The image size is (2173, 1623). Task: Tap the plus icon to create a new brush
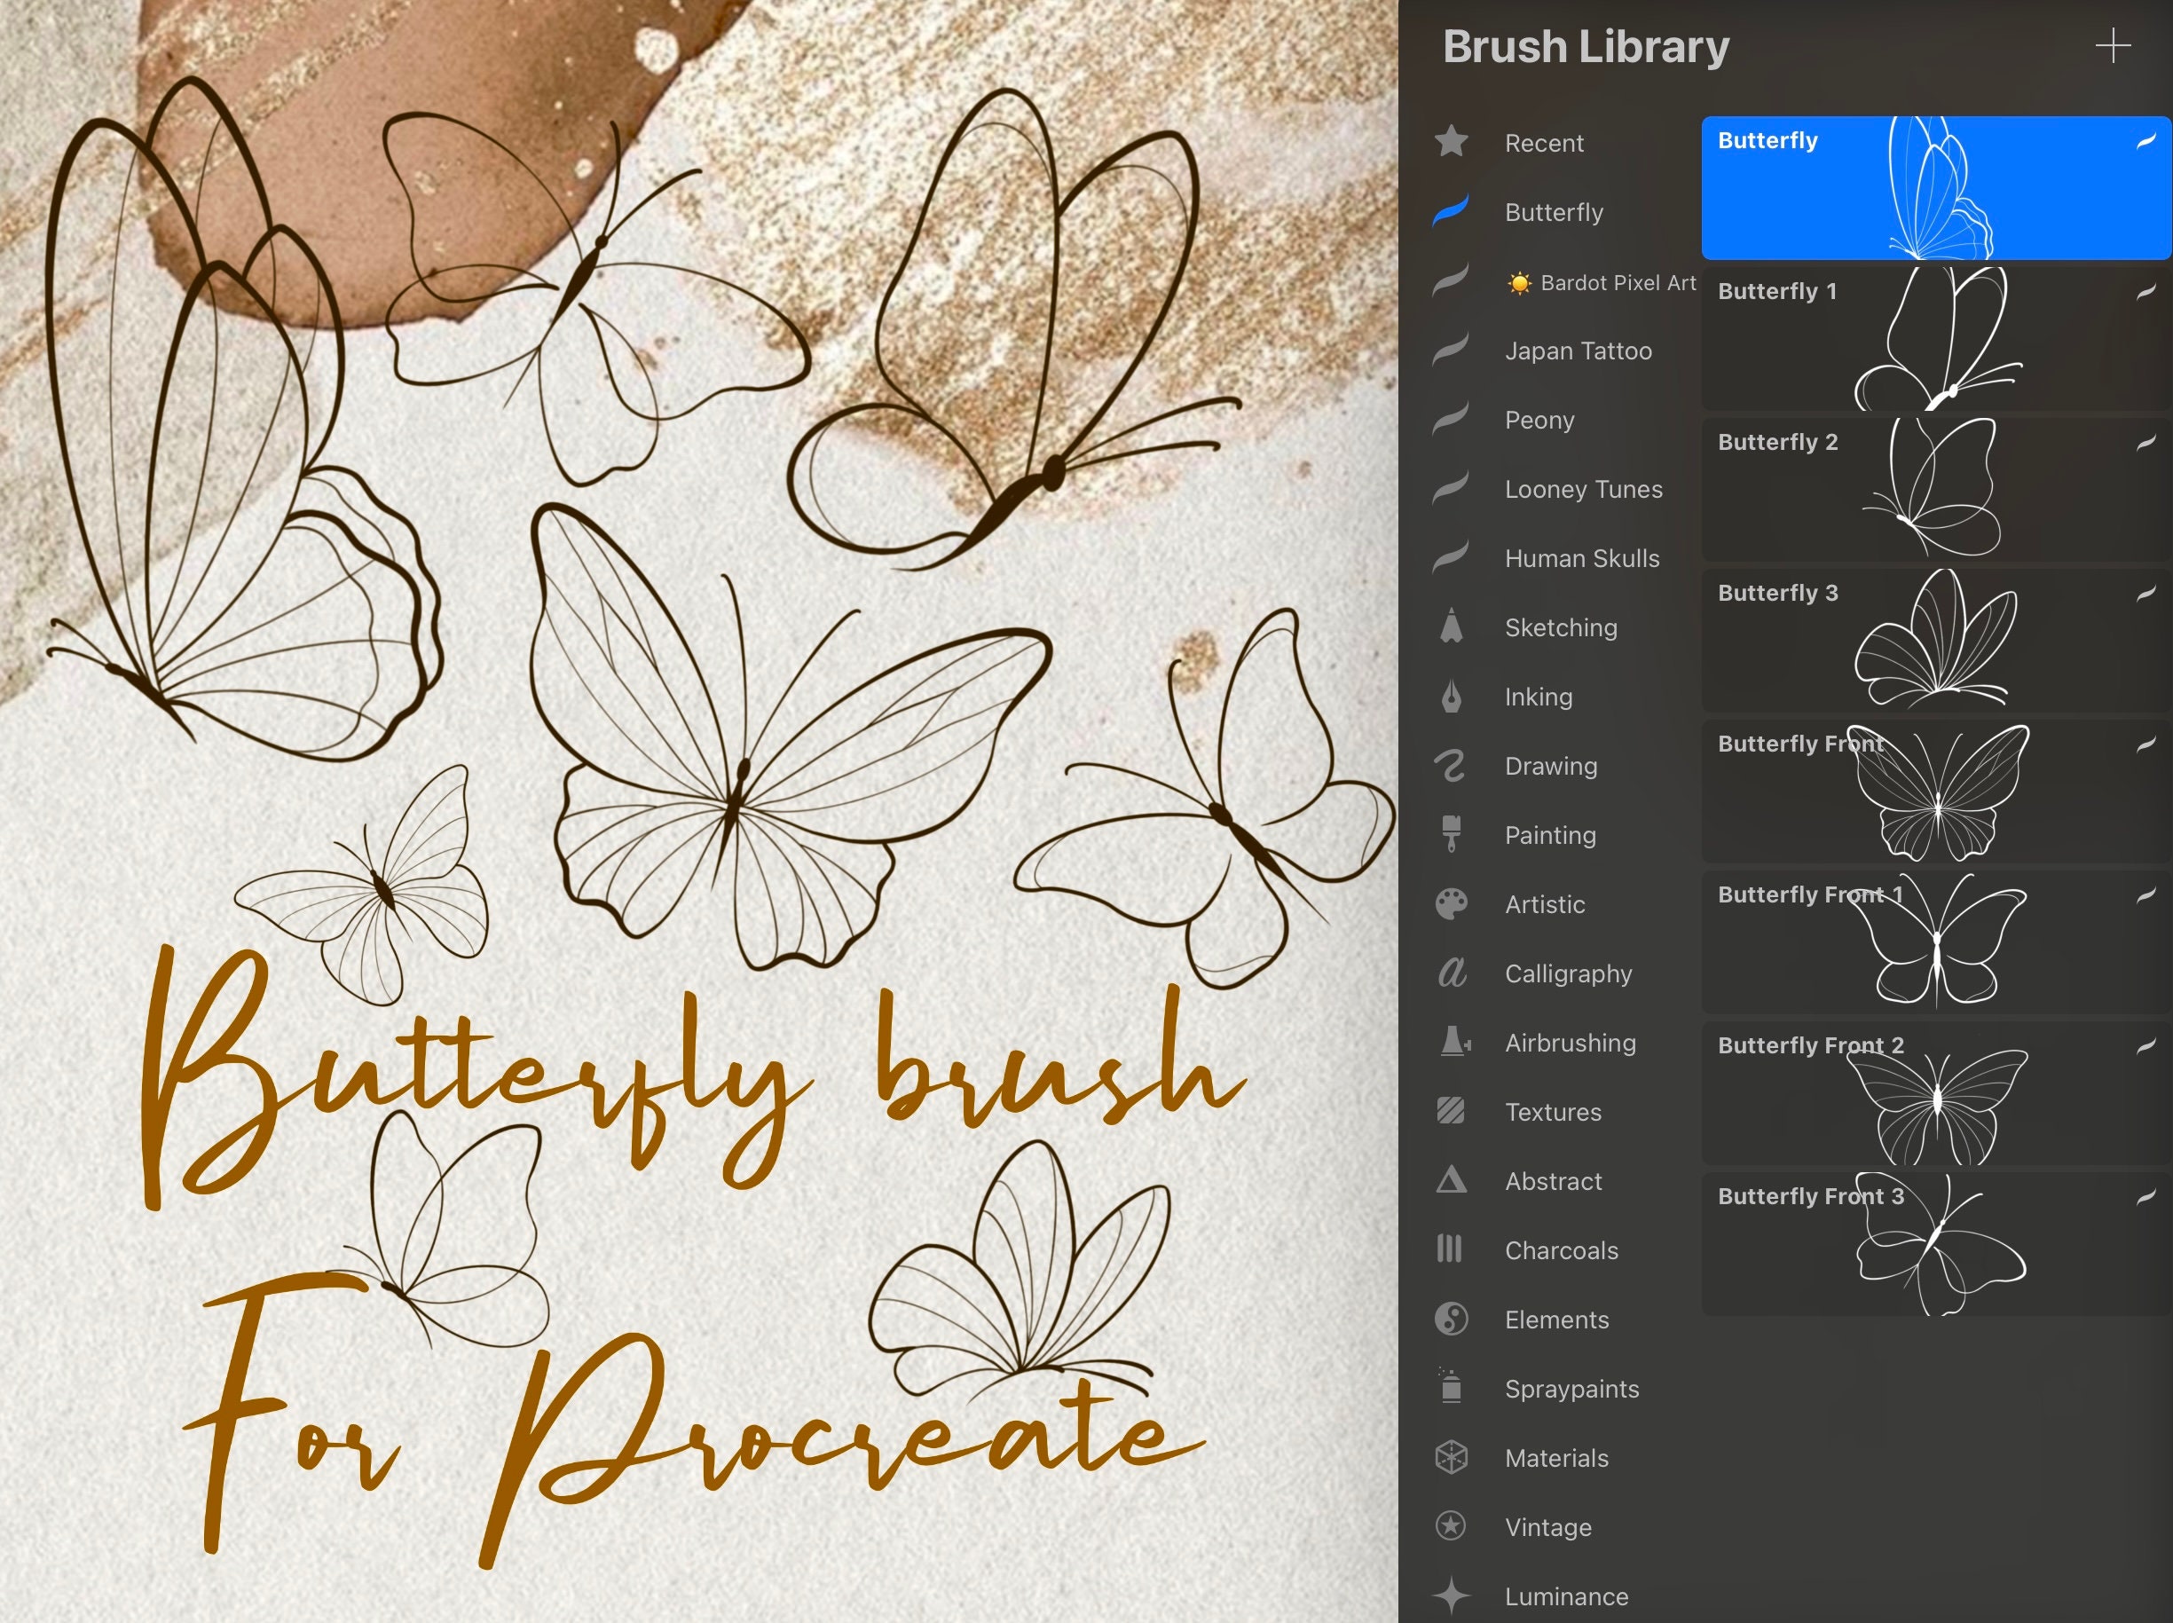tap(2114, 44)
